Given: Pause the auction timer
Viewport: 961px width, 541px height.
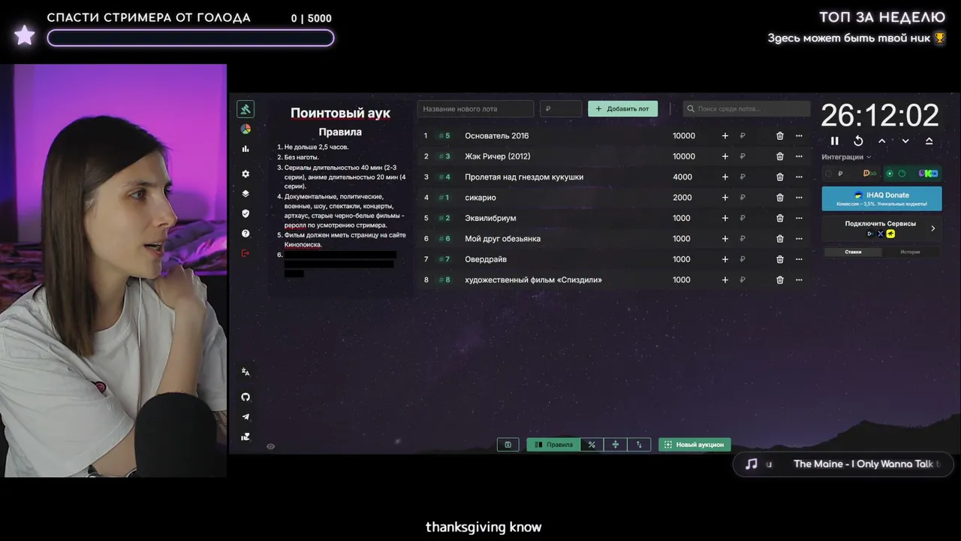Looking at the screenshot, I should (x=834, y=141).
